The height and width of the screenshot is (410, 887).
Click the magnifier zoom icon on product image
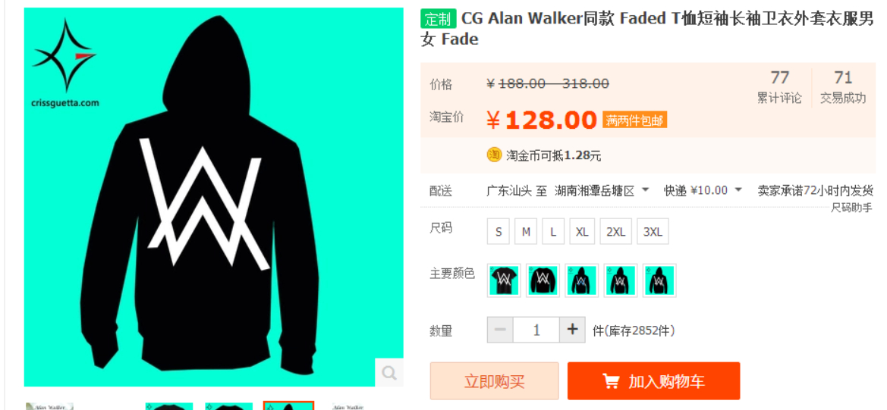pos(389,373)
